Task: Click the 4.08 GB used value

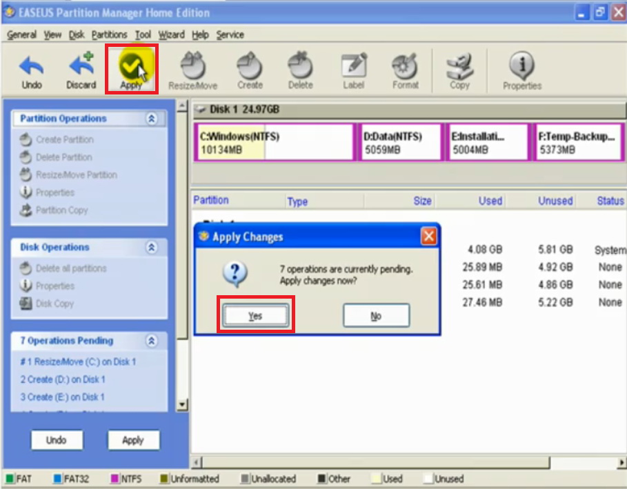Action: pos(485,250)
